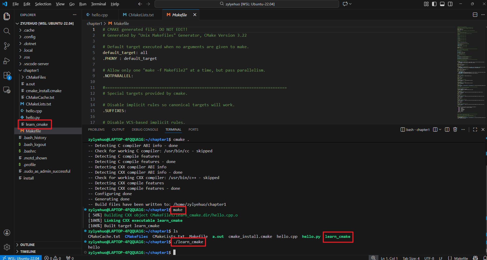
Task: Open .bashrc file in explorer
Action: click(x=48, y=151)
